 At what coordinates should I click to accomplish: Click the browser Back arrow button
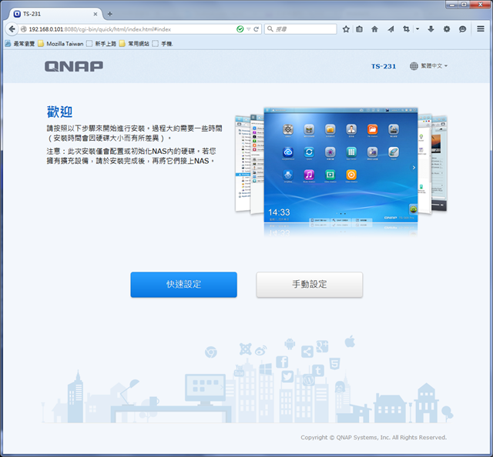click(12, 29)
